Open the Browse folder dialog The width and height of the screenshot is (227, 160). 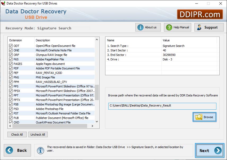(204, 117)
